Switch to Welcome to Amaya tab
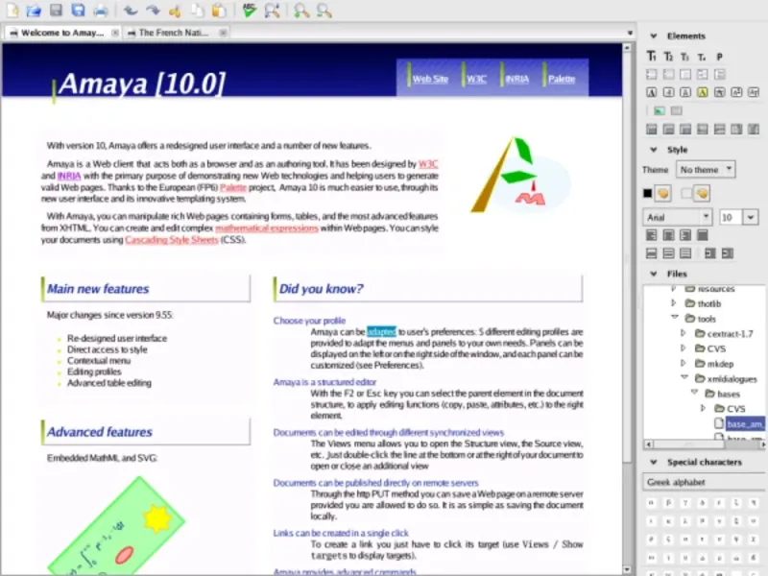Screen dimensions: 768x576 62,33
